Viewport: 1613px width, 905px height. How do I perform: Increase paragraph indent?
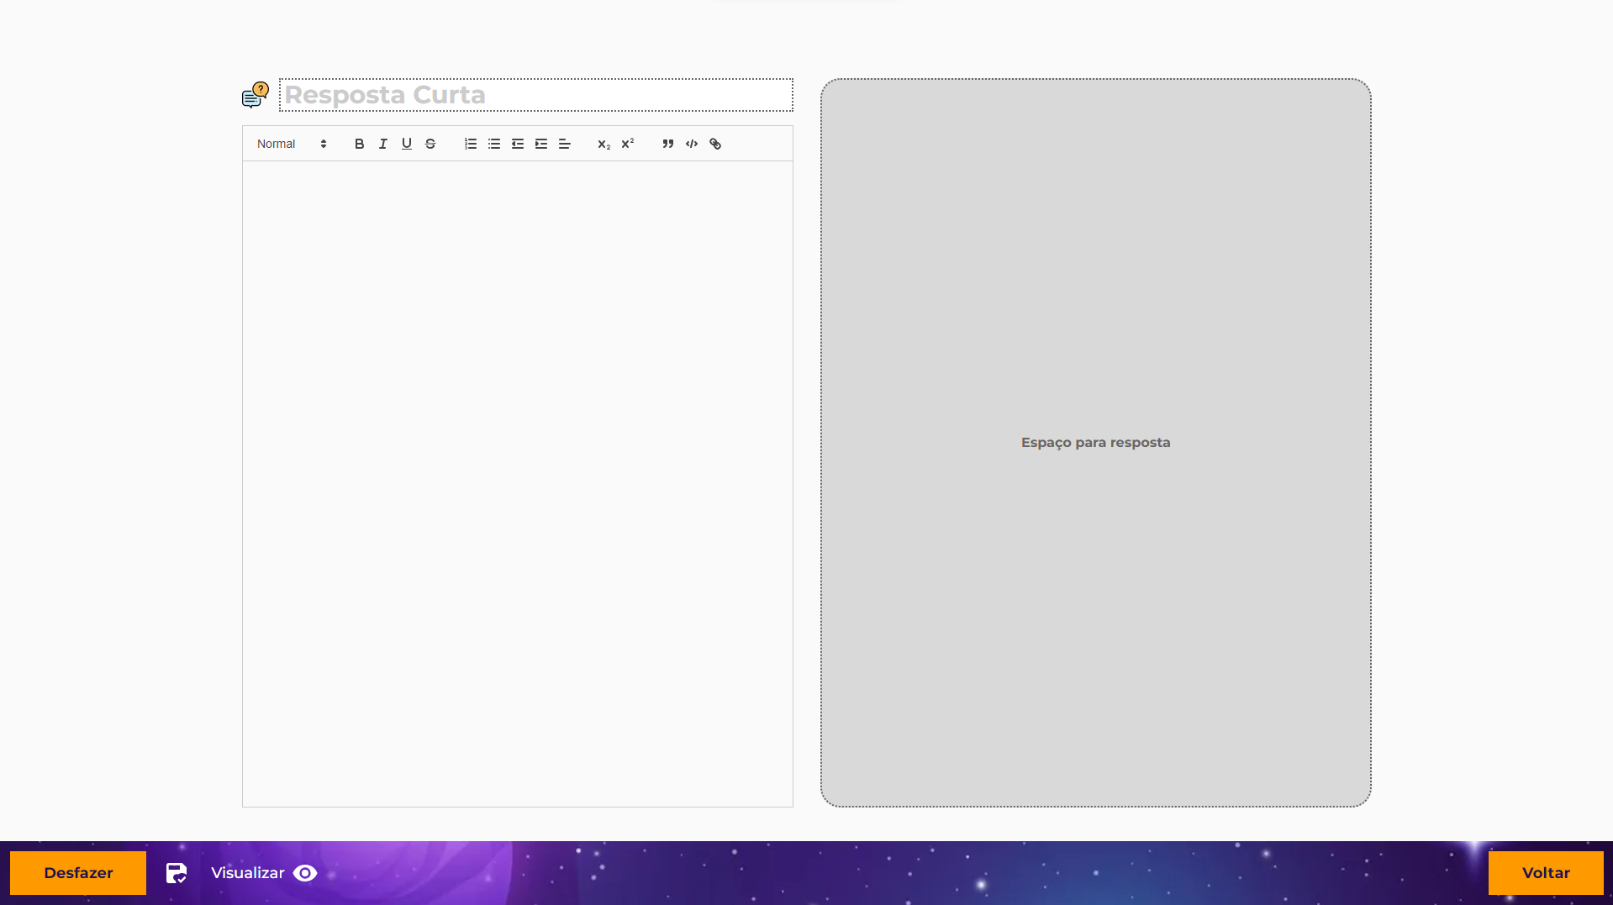coord(540,144)
